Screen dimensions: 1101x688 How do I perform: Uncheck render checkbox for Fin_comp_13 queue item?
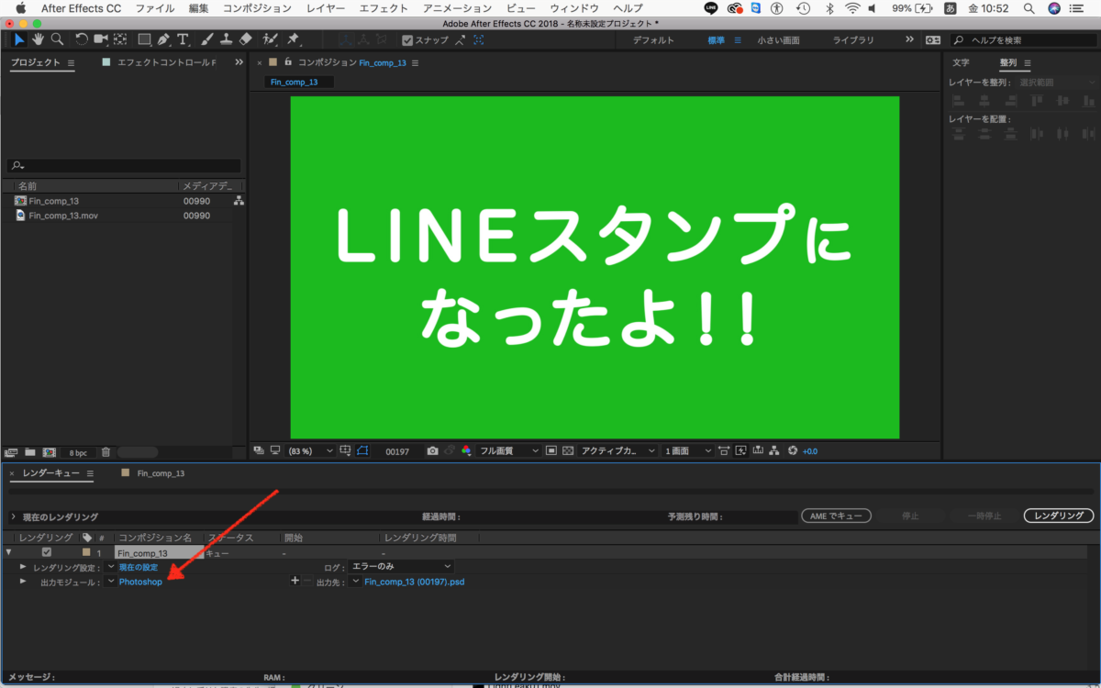point(47,553)
